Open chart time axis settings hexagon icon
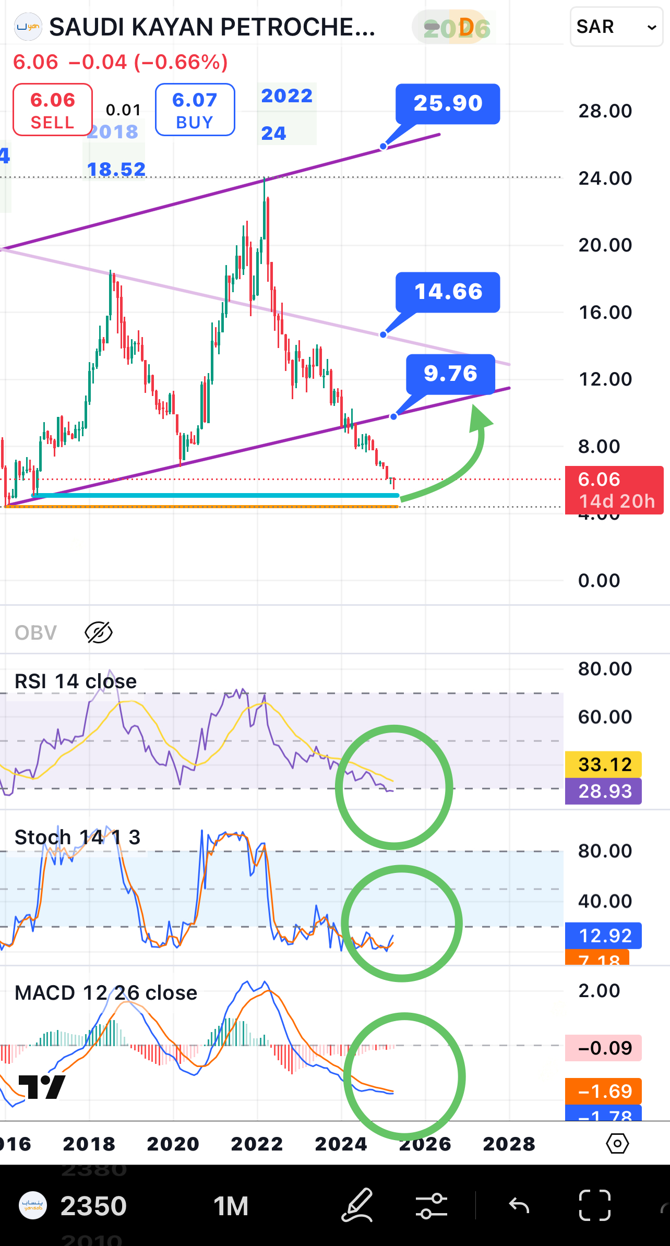Image resolution: width=670 pixels, height=1246 pixels. click(617, 1144)
